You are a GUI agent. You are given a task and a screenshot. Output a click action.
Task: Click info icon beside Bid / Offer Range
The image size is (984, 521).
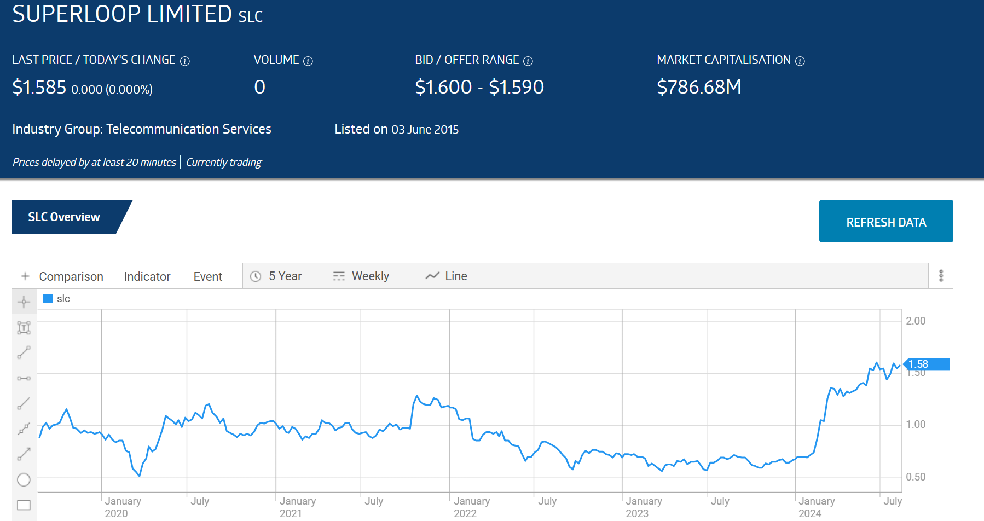point(528,61)
